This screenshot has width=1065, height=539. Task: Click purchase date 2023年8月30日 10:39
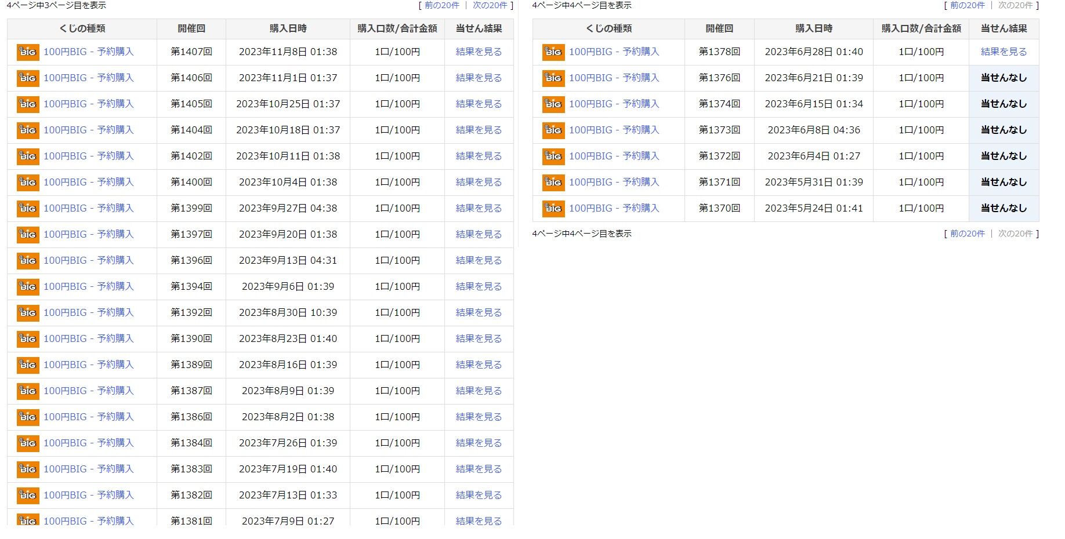coord(288,312)
